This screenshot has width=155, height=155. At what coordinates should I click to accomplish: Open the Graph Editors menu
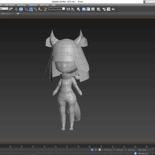tap(9, 5)
